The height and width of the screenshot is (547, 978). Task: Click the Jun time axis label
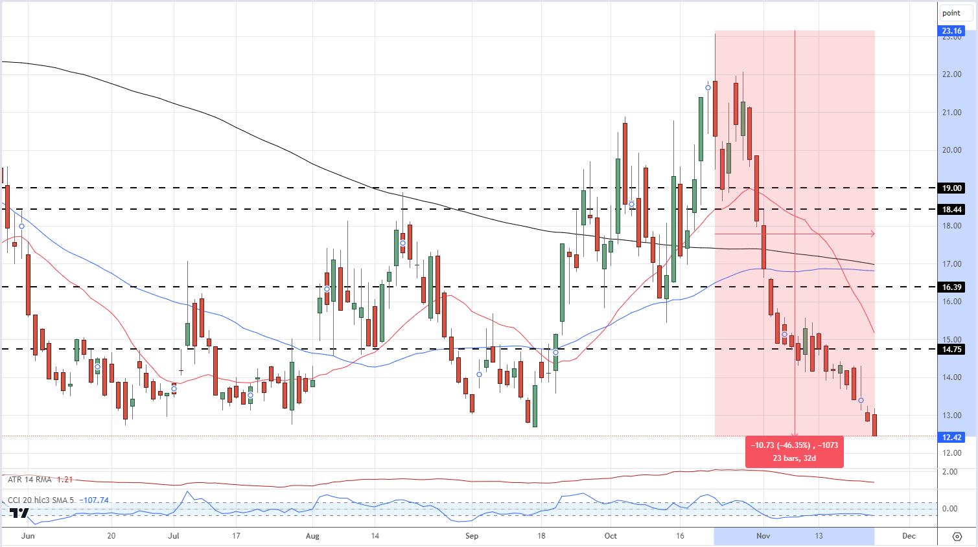28,536
